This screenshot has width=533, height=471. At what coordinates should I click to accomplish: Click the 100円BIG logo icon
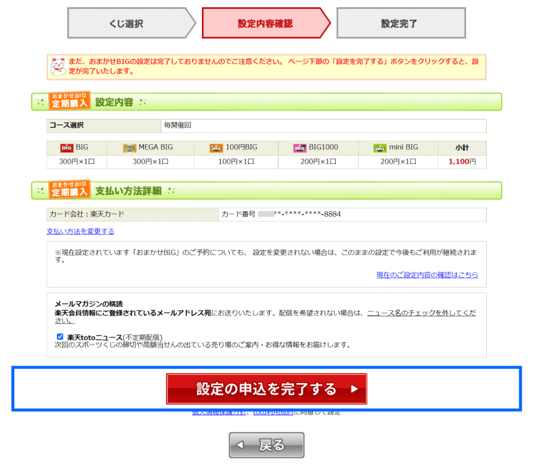click(x=216, y=148)
